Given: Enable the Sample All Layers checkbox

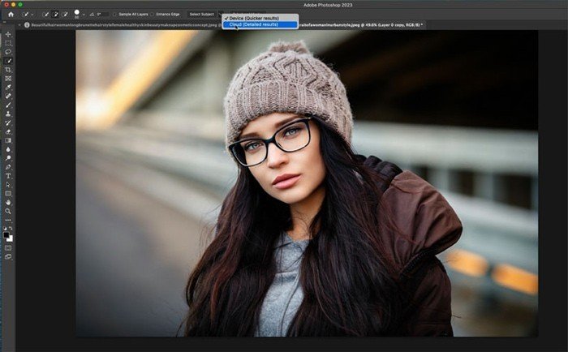Looking at the screenshot, I should point(114,15).
